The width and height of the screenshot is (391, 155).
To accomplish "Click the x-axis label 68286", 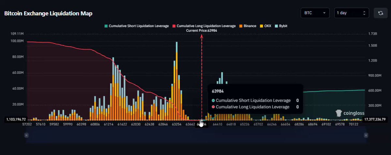I will pos(299,124).
